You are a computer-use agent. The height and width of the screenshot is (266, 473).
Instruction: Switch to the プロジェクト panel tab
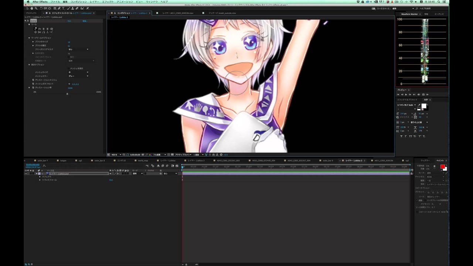click(31, 13)
